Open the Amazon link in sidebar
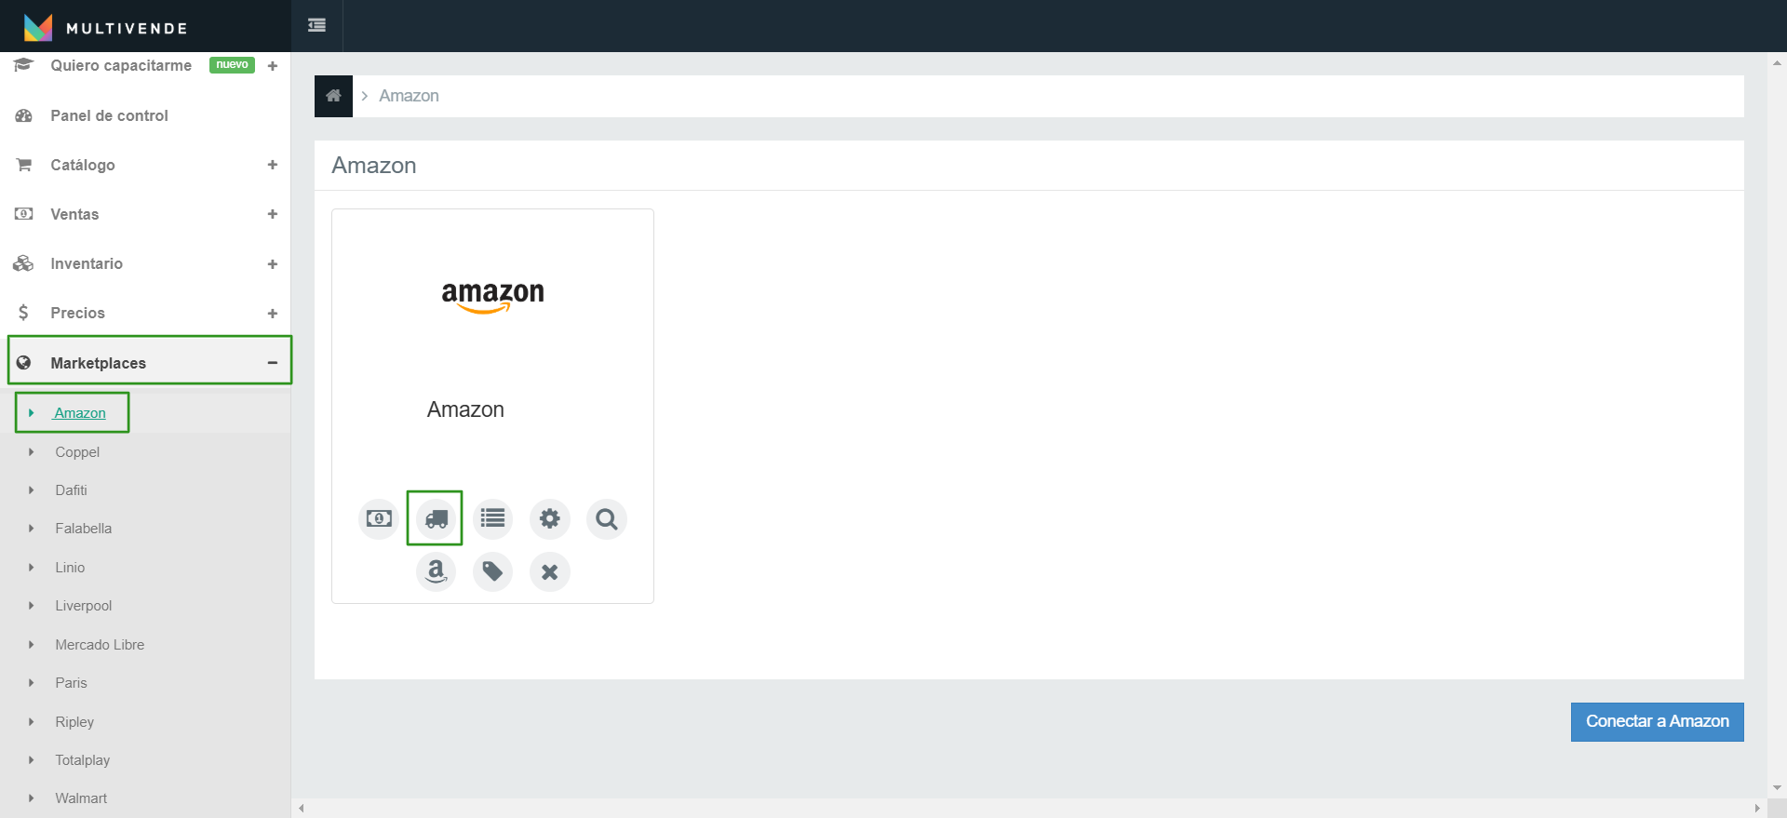Image resolution: width=1787 pixels, height=818 pixels. coord(80,412)
